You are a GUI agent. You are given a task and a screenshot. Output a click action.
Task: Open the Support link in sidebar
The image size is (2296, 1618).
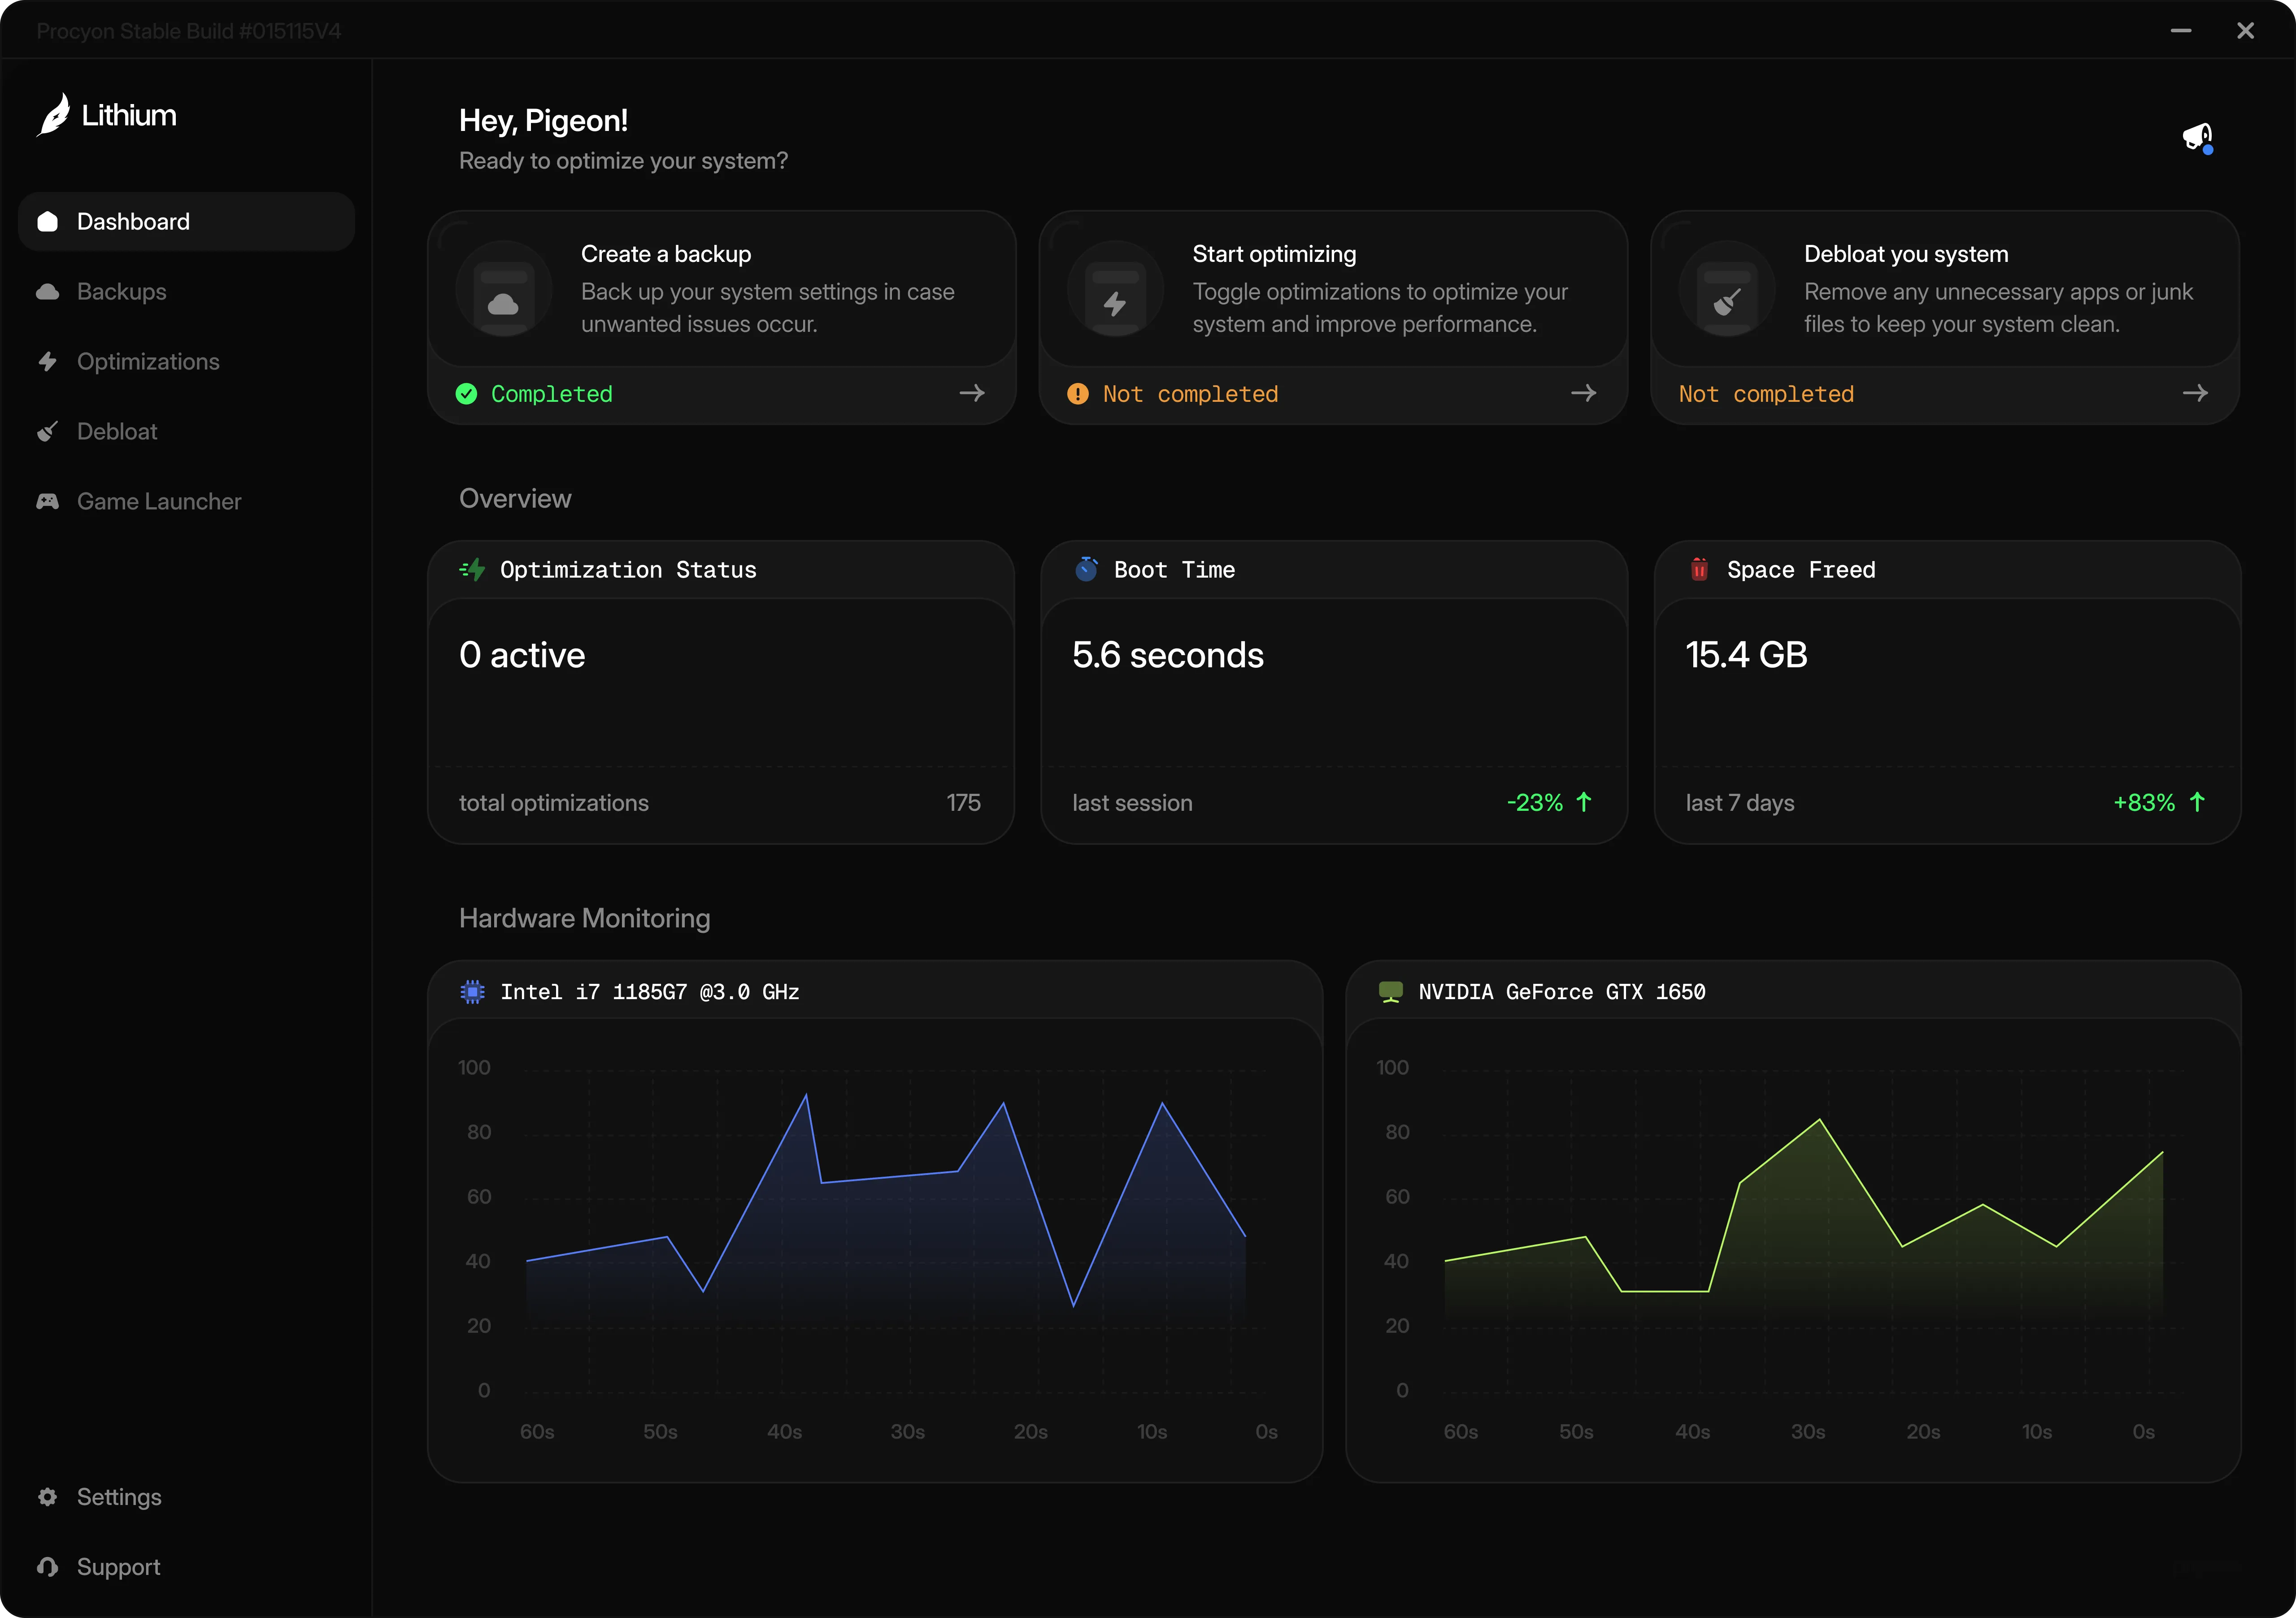[118, 1566]
